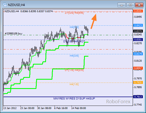Click the H4[3/8] level label
This screenshot has width=146, height=113.
74,56
